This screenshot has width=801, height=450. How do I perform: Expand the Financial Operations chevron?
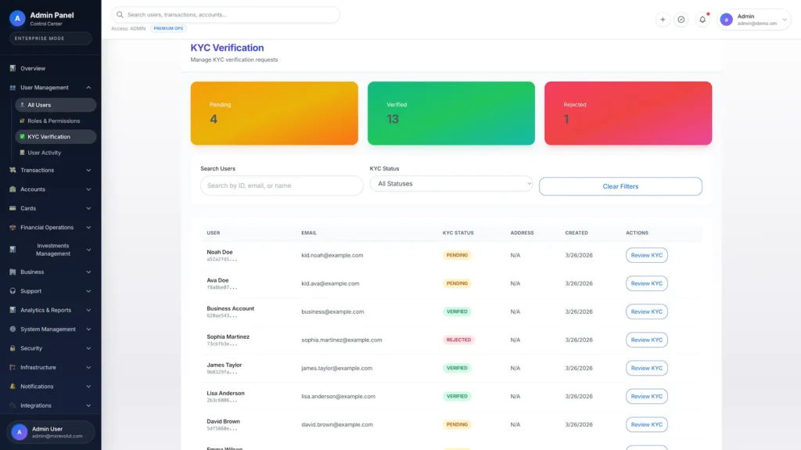pyautogui.click(x=88, y=227)
